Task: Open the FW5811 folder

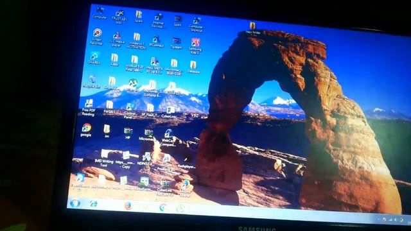Action: point(109,107)
